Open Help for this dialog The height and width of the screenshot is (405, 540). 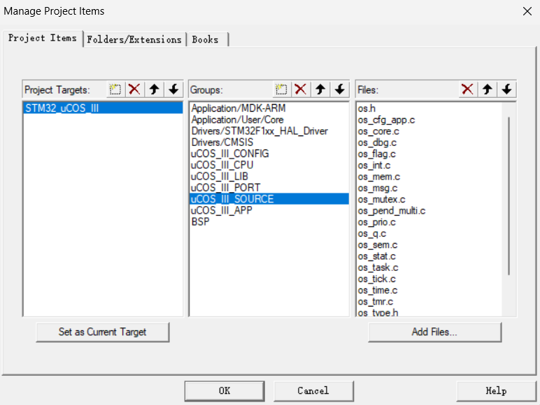pos(496,391)
